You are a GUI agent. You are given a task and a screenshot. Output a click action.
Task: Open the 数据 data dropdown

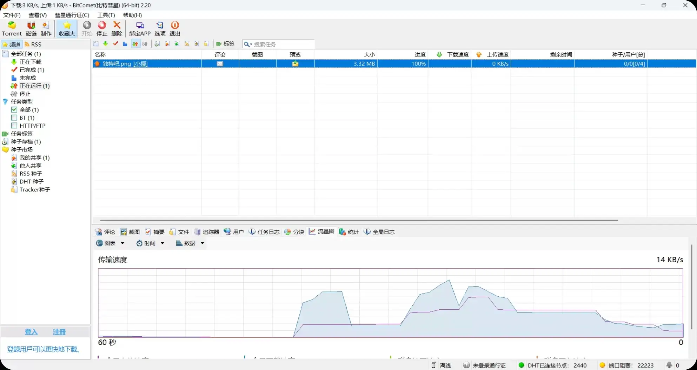click(190, 243)
